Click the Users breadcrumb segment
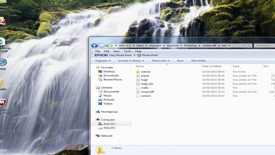The width and height of the screenshot is (275, 155). [x=140, y=46]
